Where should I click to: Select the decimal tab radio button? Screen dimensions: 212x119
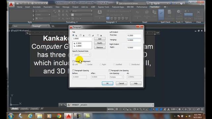tap(98, 35)
